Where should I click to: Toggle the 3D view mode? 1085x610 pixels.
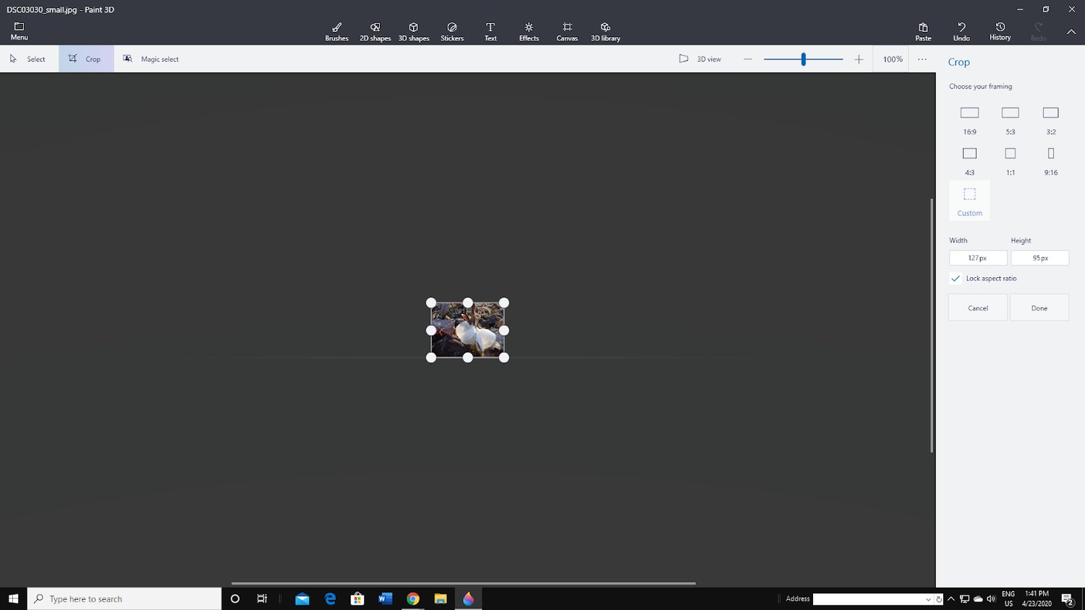point(699,59)
